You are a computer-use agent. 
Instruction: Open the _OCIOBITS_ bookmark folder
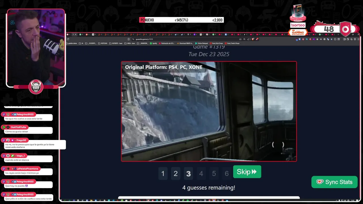tap(91, 43)
